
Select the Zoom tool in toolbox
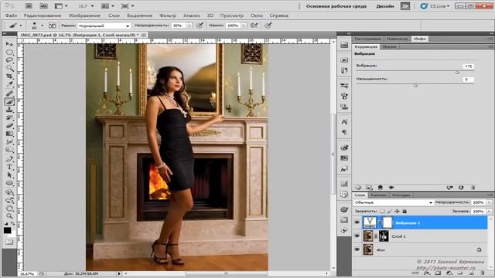point(9,216)
